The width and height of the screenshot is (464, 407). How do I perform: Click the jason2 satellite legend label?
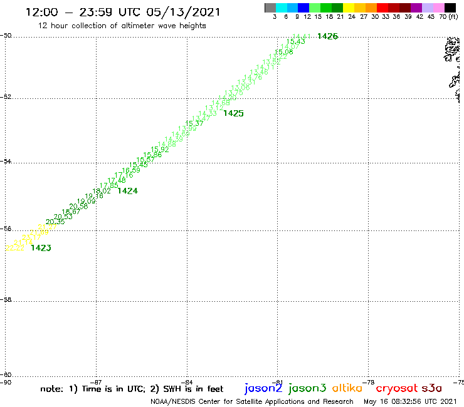point(263,388)
